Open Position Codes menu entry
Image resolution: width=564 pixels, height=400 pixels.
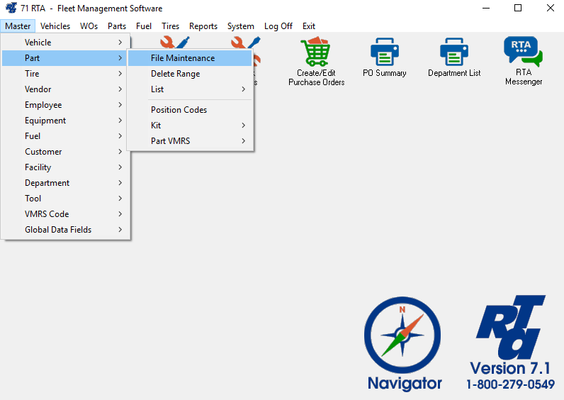[179, 110]
